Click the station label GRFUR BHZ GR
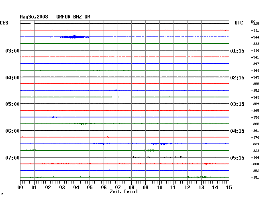 [x=73, y=17]
